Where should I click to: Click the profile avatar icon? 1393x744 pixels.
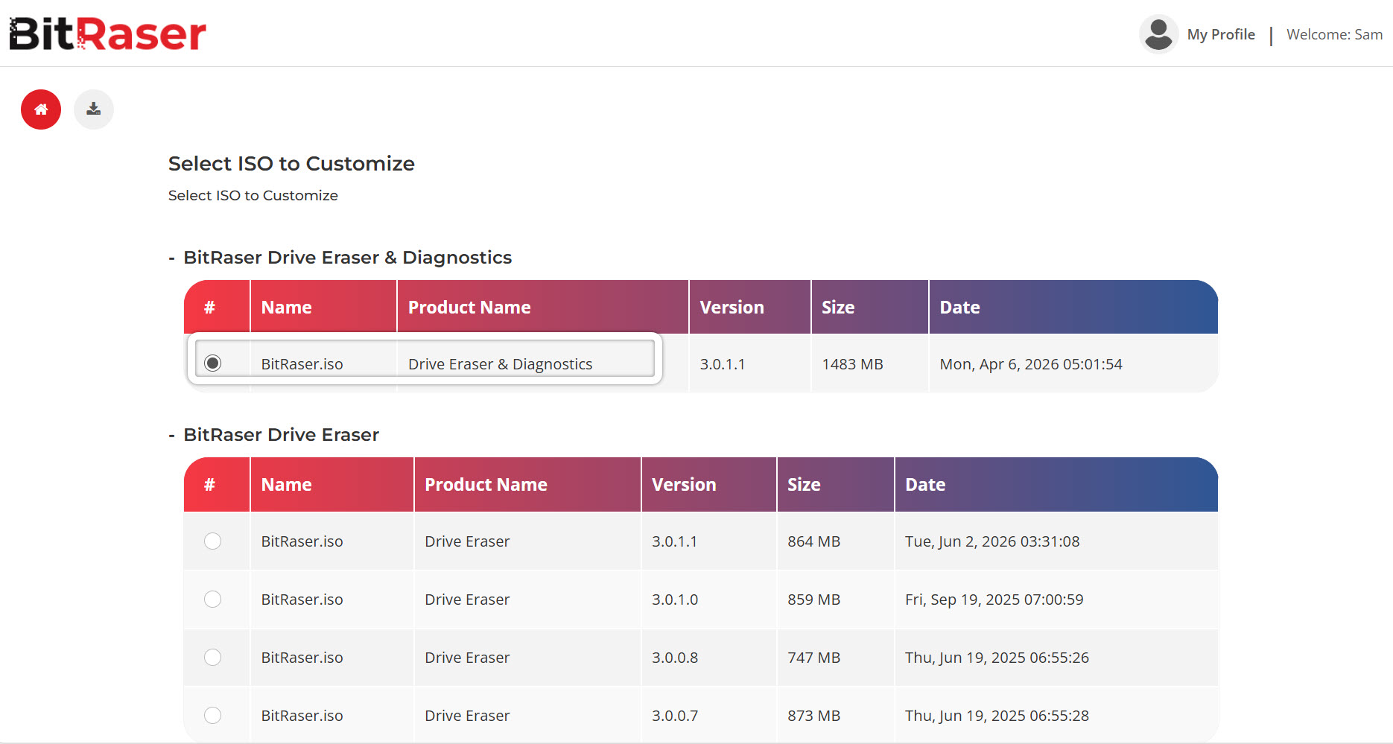pos(1158,34)
